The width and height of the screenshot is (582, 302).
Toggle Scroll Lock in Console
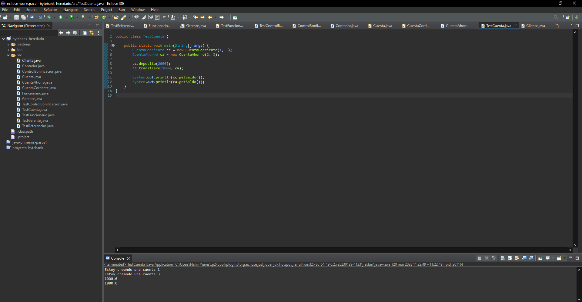pyautogui.click(x=510, y=258)
